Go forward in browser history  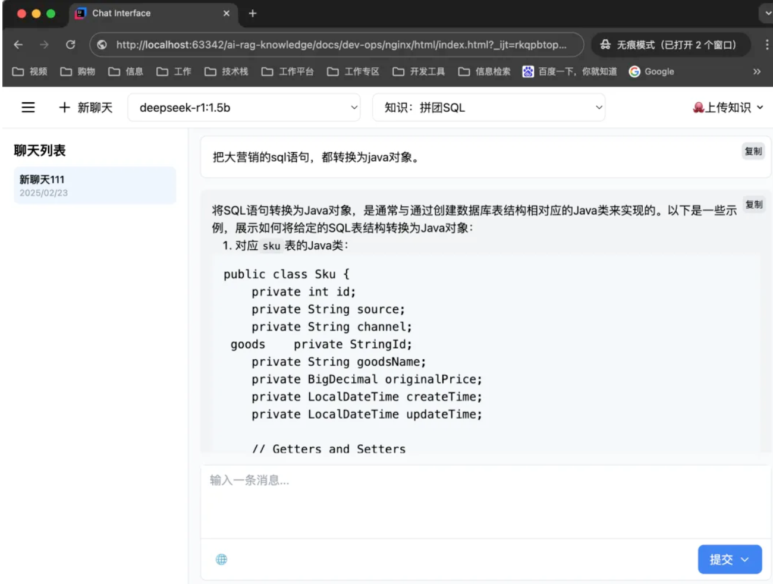pos(45,45)
